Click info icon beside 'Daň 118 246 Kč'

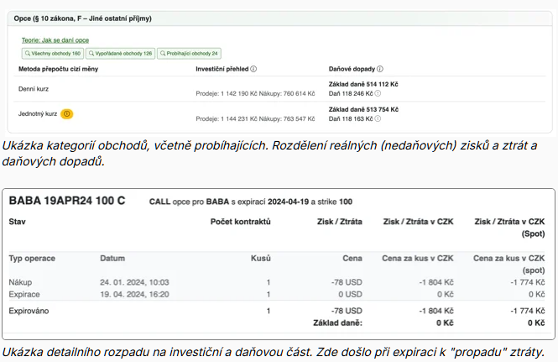[x=378, y=93]
